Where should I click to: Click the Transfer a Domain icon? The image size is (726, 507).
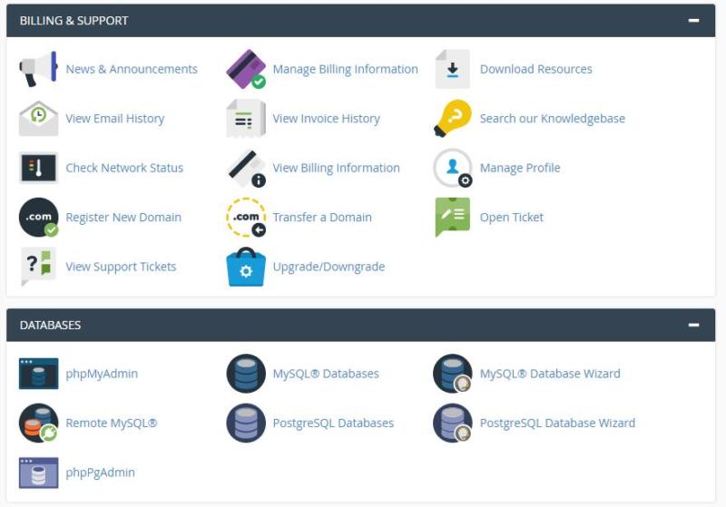point(245,218)
